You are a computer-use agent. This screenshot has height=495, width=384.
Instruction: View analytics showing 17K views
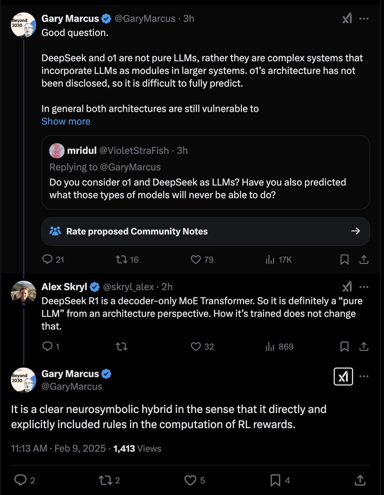pos(279,259)
